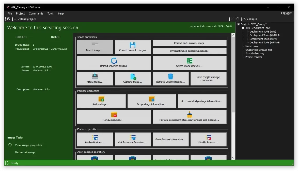Screen dimensions: 299x171
Task: Select Unmount image discarding changes
Action: coord(190,51)
